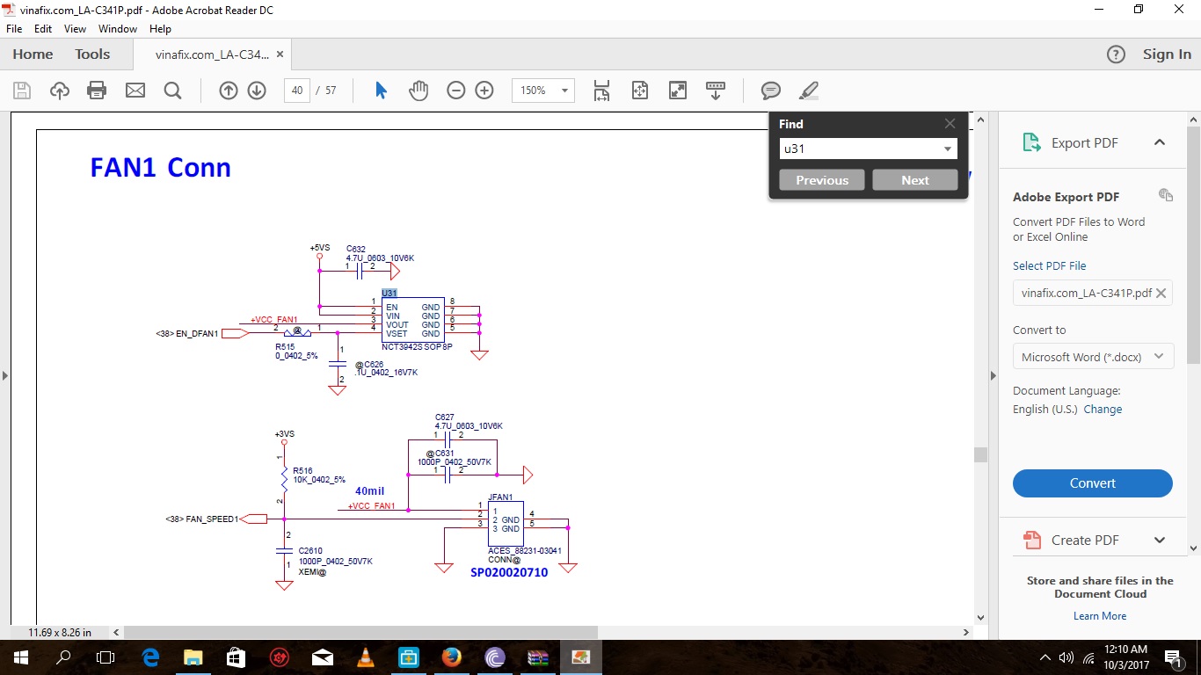Screen dimensions: 1201x675
Task: Click Next in Find panel
Action: 914,180
